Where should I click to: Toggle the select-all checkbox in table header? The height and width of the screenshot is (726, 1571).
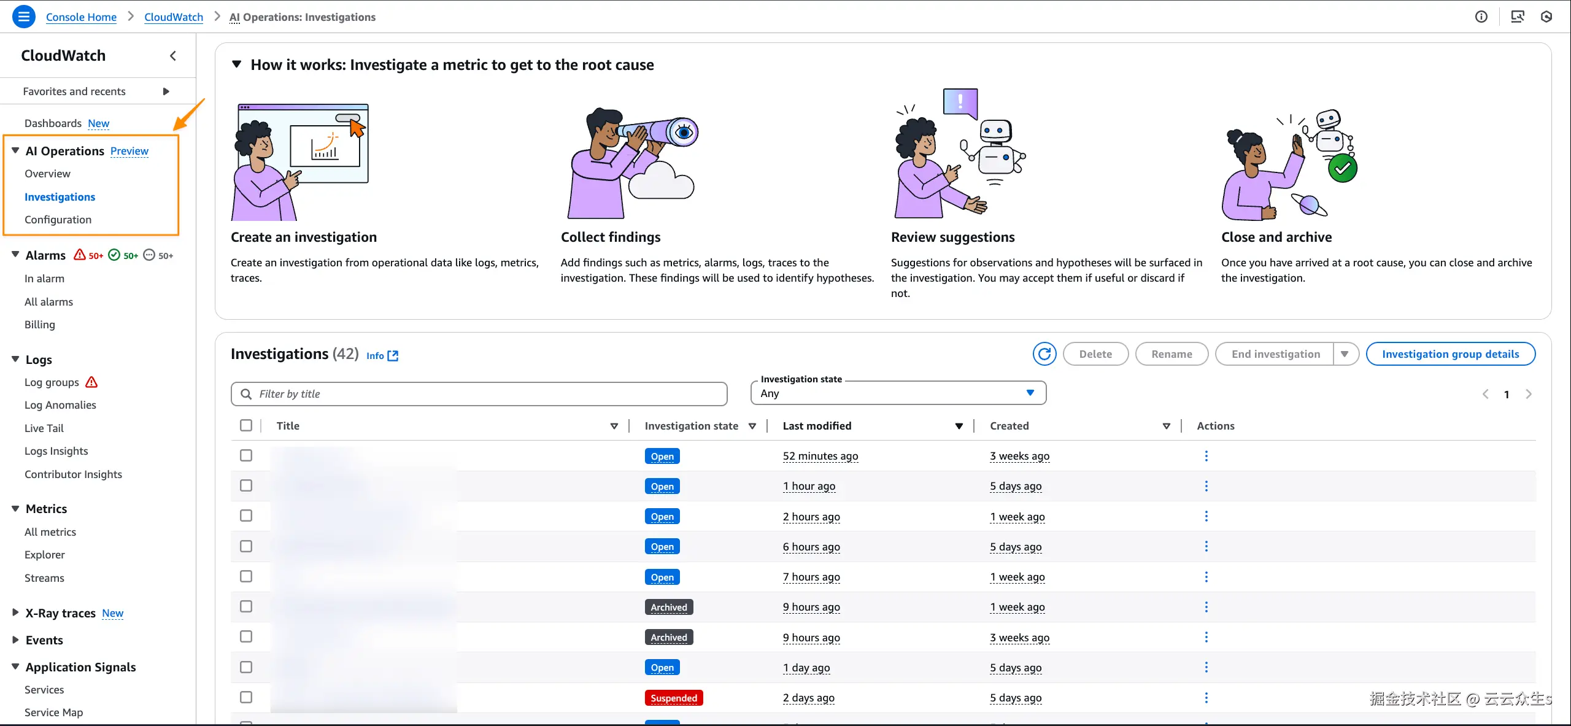(246, 425)
